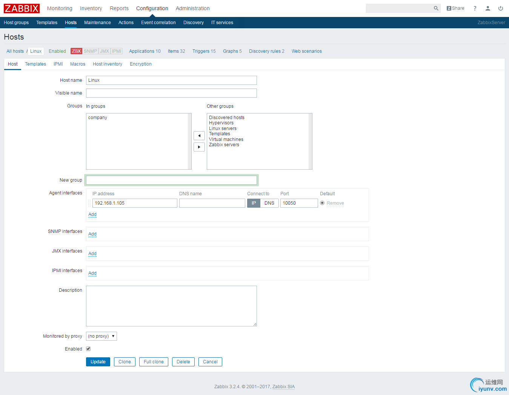Click the Zabbix logo
509x395 pixels.
[x=22, y=8]
